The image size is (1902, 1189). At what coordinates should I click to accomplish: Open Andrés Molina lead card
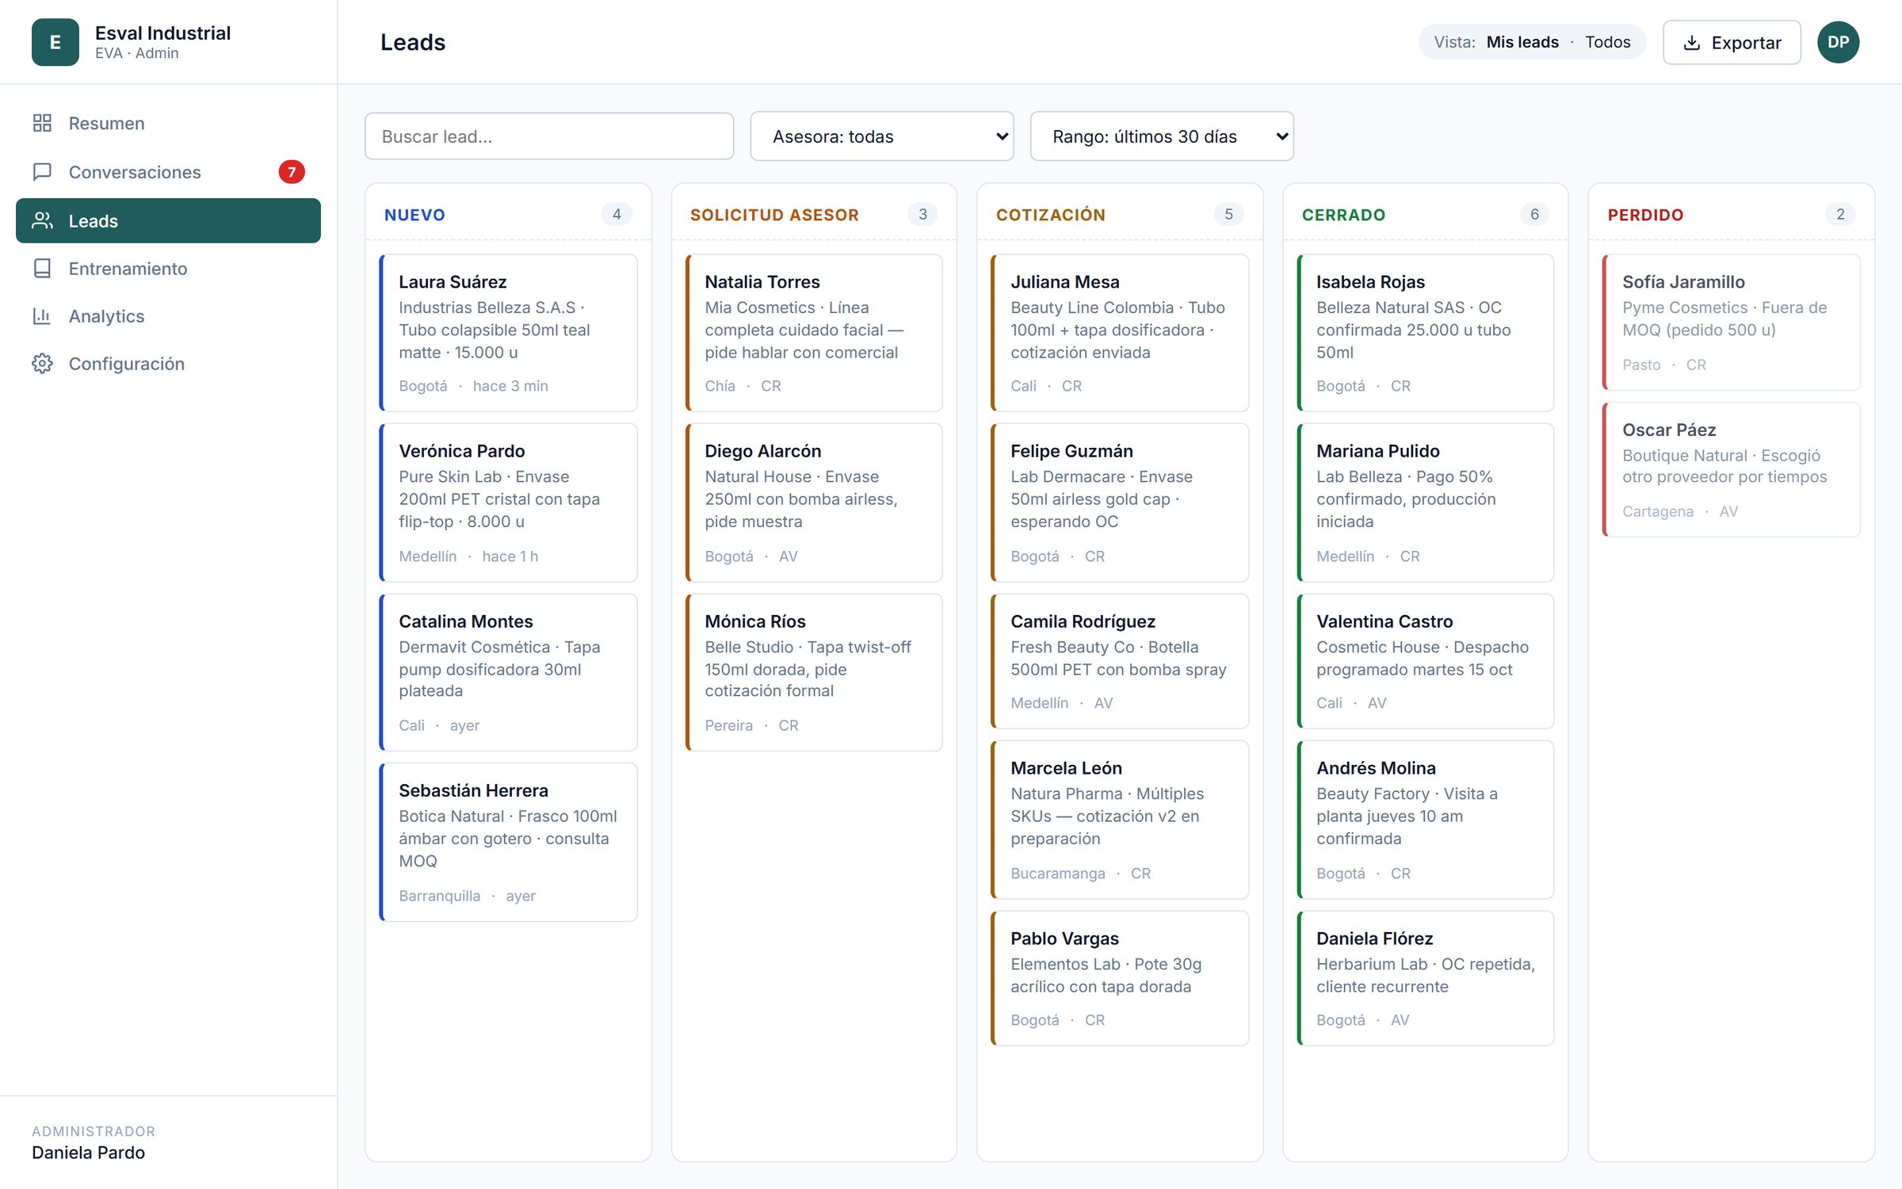(x=1425, y=819)
